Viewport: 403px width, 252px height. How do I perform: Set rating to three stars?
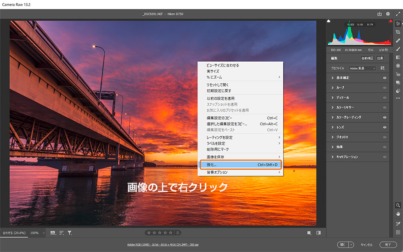[x=160, y=233]
